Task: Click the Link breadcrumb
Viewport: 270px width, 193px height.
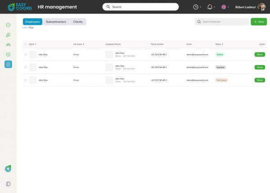Action: (24, 28)
